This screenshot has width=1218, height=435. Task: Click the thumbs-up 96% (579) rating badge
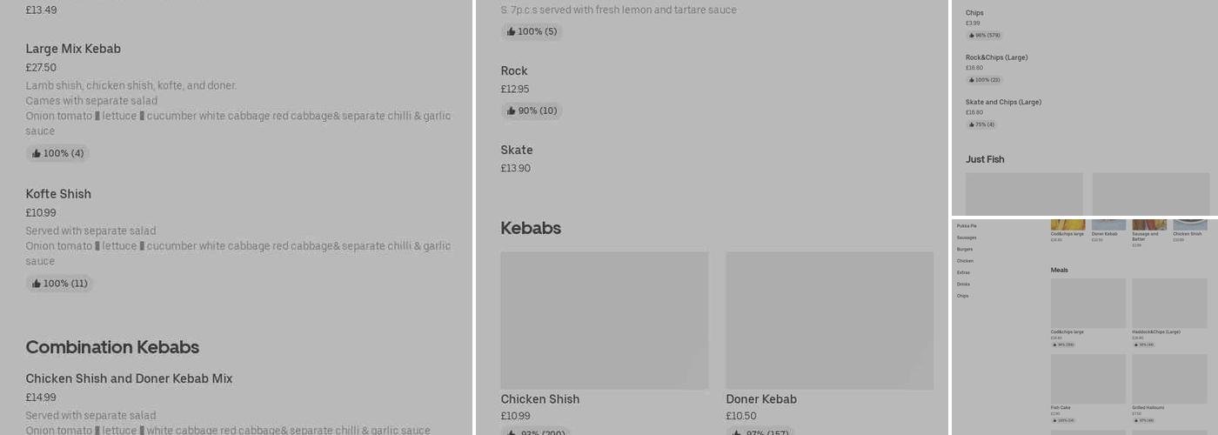point(984,36)
